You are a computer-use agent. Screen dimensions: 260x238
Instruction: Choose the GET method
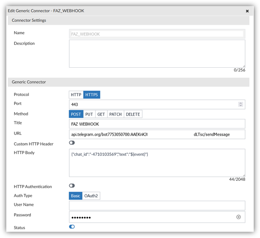[101, 114]
